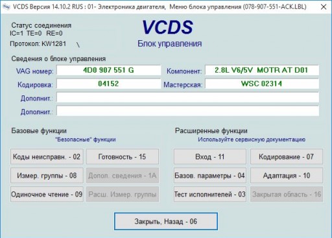Open fault codes button 'Коды неисправн. - 02'
This screenshot has width=332, height=238.
pos(47,157)
